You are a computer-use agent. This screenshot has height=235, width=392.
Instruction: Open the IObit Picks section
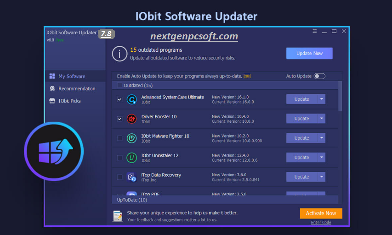click(x=75, y=101)
